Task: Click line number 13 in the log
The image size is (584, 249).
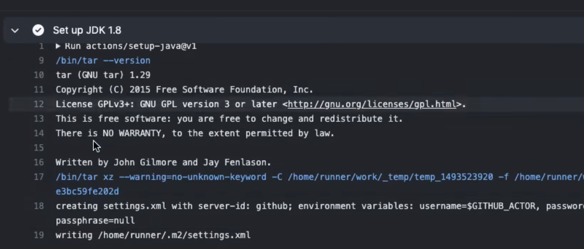Action: [x=39, y=119]
